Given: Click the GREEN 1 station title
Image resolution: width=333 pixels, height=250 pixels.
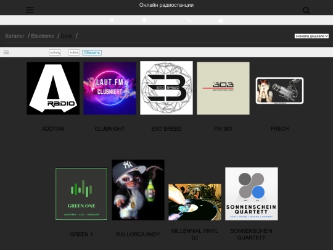Looking at the screenshot, I should point(81,235).
